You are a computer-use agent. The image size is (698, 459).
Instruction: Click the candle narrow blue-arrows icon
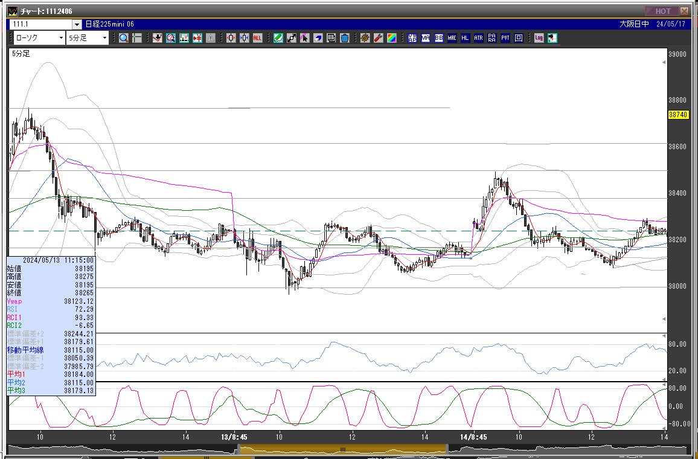(244, 38)
